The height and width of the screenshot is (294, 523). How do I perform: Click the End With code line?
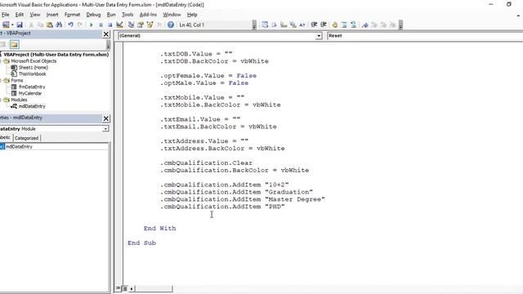click(x=159, y=229)
